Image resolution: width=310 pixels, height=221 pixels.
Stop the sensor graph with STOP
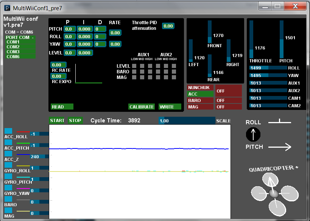point(75,121)
